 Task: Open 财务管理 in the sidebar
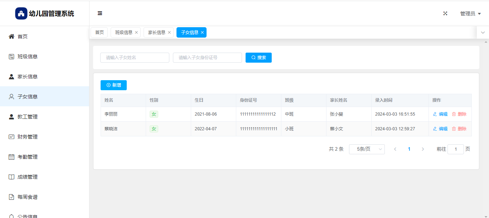[x=27, y=137]
